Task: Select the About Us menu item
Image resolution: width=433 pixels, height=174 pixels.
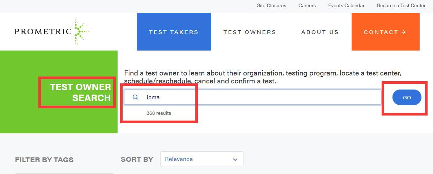Action: 320,32
